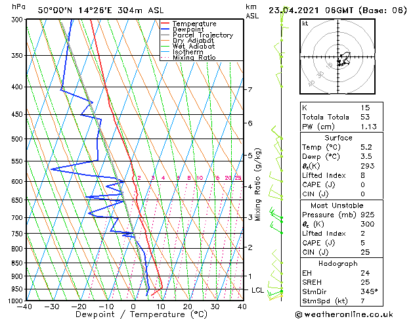
Task: Click the hPa unit label
Action: 18,7
